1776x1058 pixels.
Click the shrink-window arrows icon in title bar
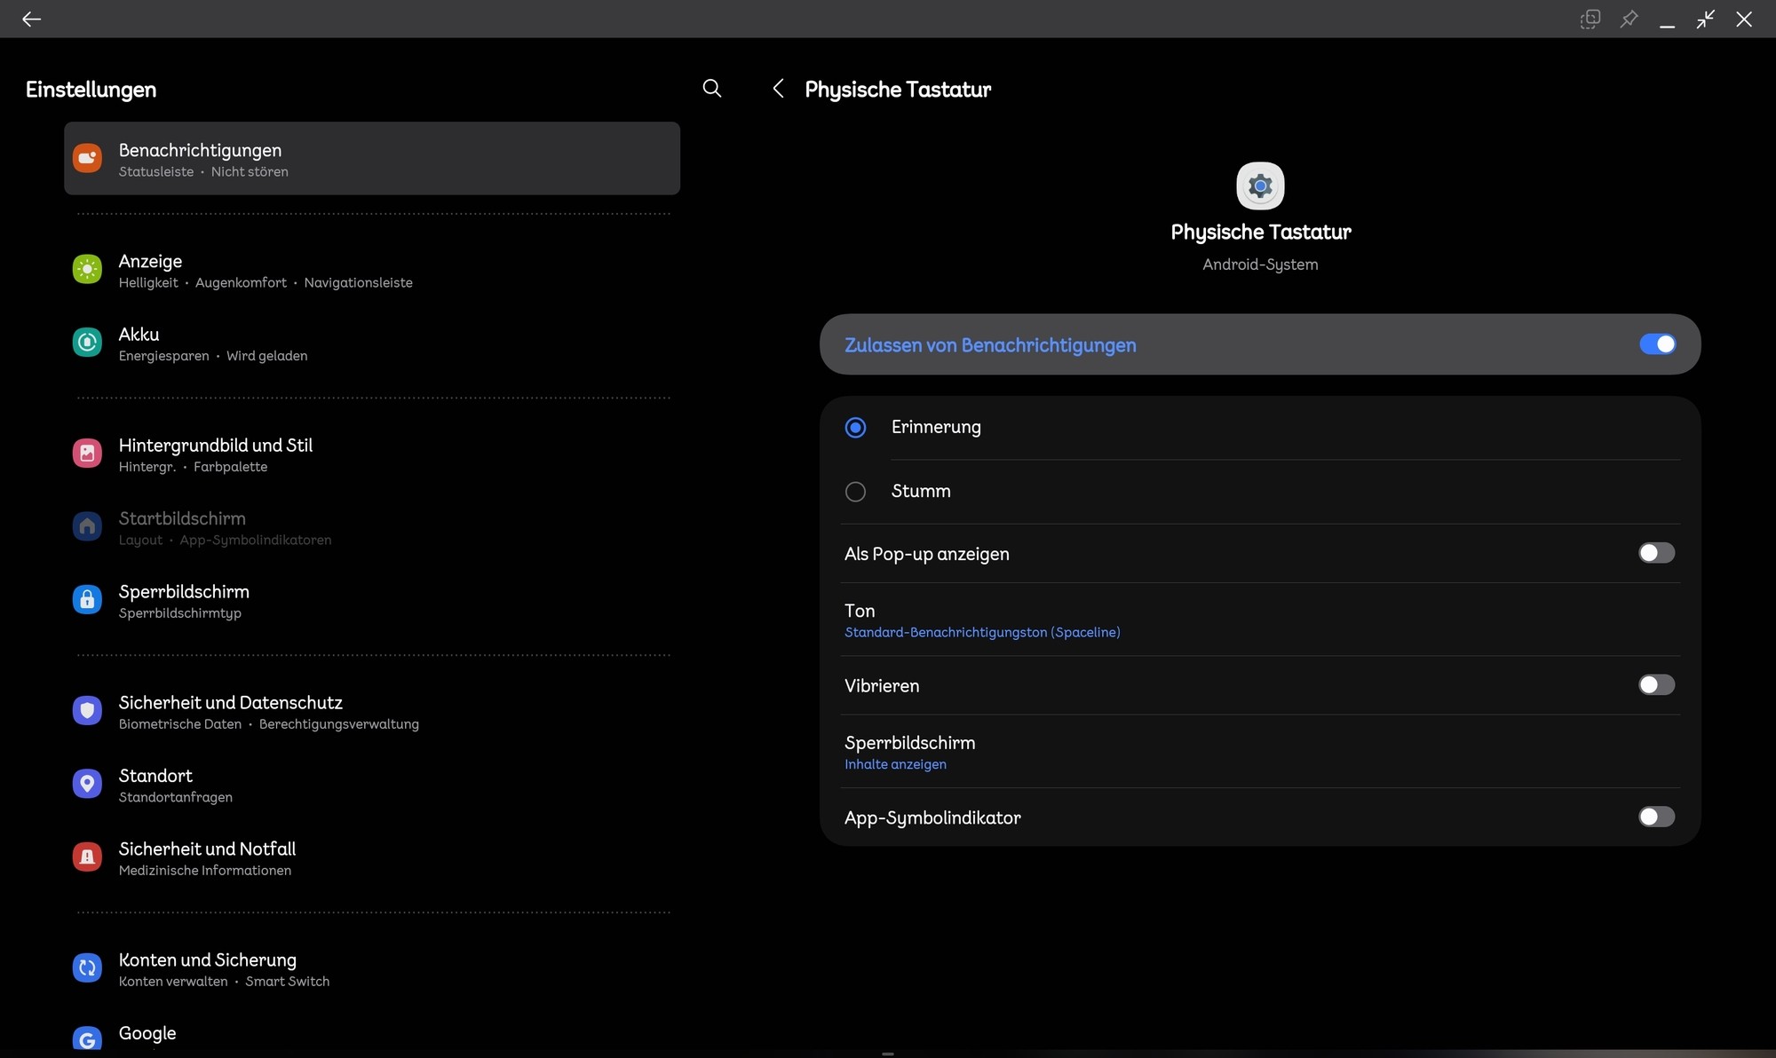[1705, 19]
